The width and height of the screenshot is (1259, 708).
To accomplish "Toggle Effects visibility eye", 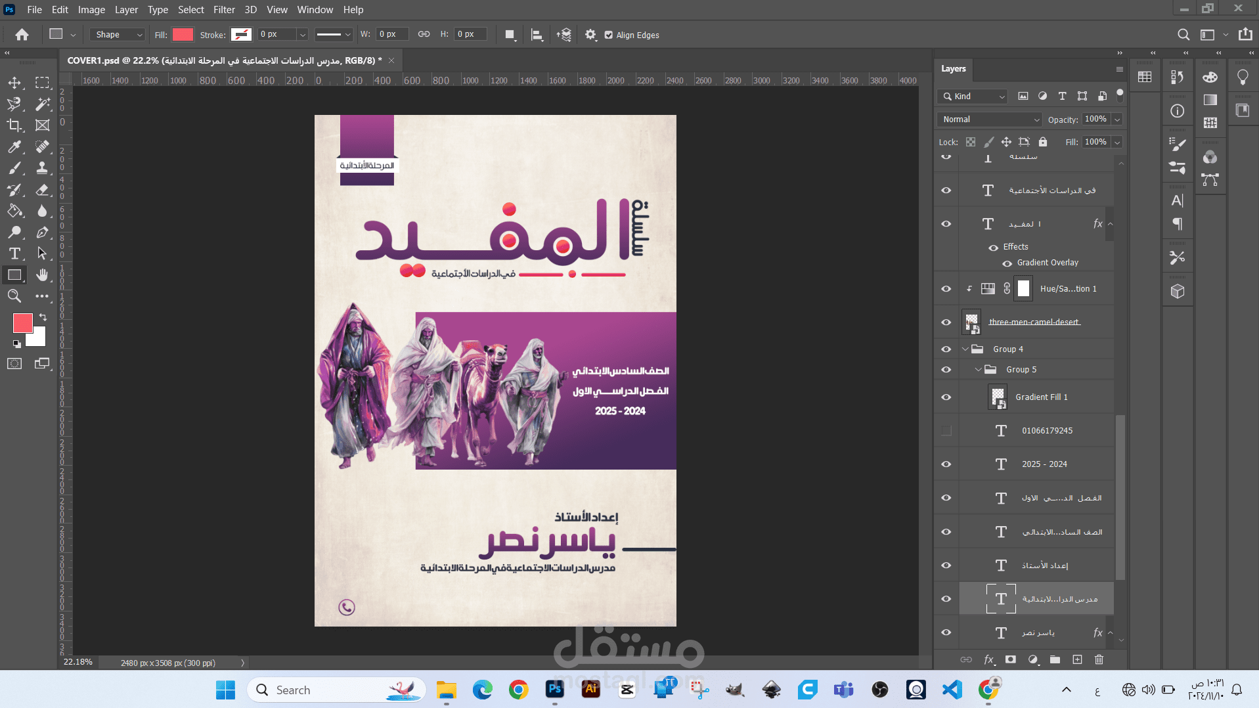I will pos(994,248).
